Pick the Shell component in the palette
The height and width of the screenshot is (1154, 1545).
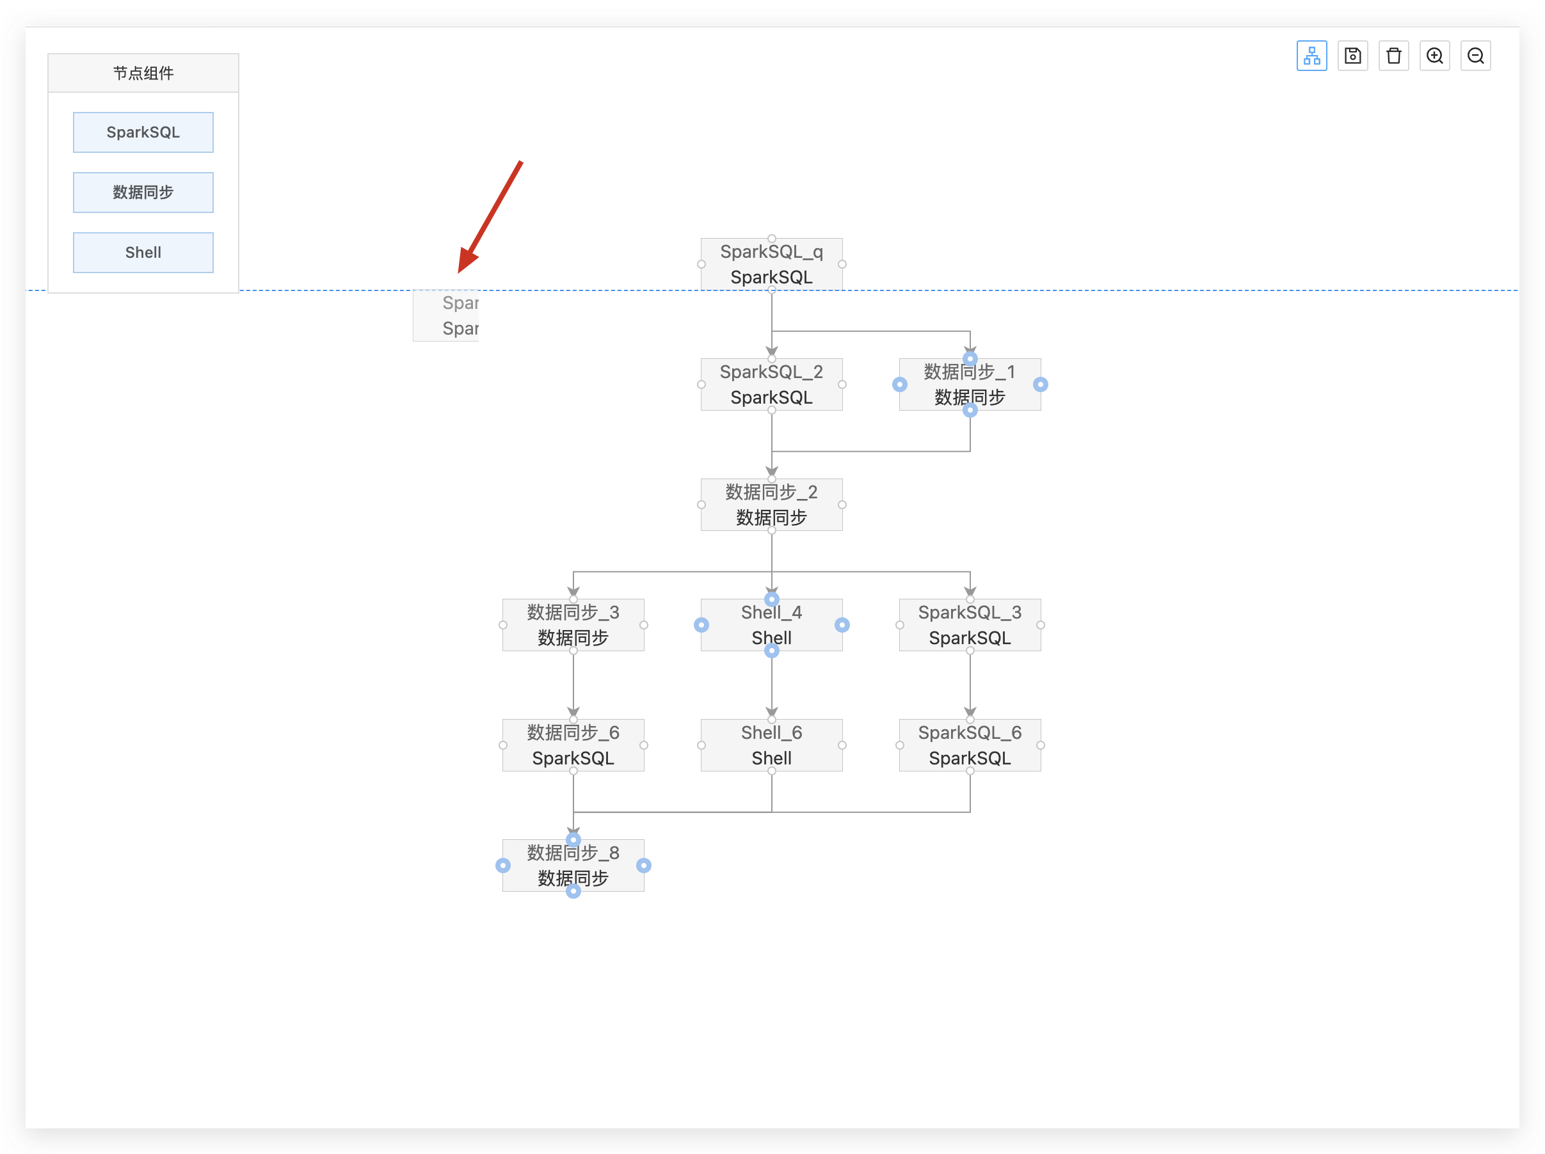pyautogui.click(x=143, y=253)
